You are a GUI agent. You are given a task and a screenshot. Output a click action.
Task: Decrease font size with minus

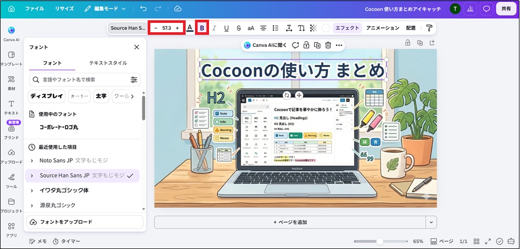click(x=155, y=28)
